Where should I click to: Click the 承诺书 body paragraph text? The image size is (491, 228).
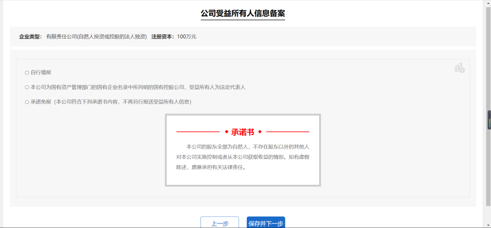tap(243, 157)
